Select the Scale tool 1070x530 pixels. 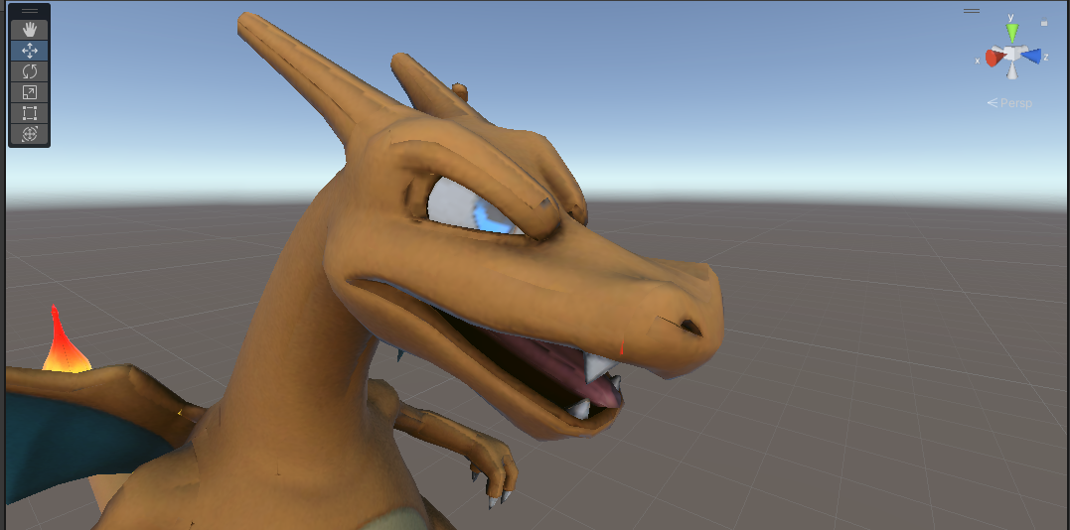tap(30, 92)
